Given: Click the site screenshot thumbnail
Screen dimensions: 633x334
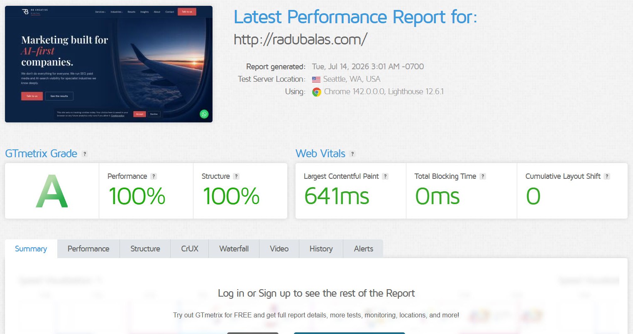Looking at the screenshot, I should 109,64.
